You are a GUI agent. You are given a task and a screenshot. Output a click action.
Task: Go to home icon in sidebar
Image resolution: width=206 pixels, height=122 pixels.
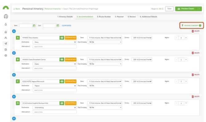point(6,32)
